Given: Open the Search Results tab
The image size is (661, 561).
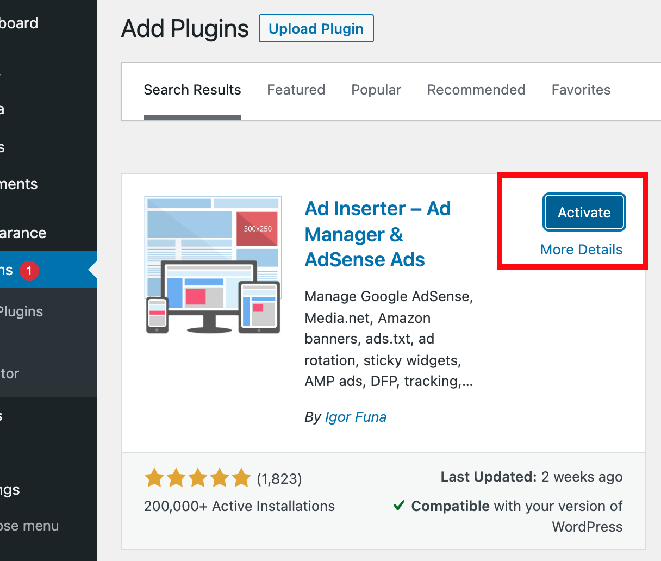Looking at the screenshot, I should 192,90.
